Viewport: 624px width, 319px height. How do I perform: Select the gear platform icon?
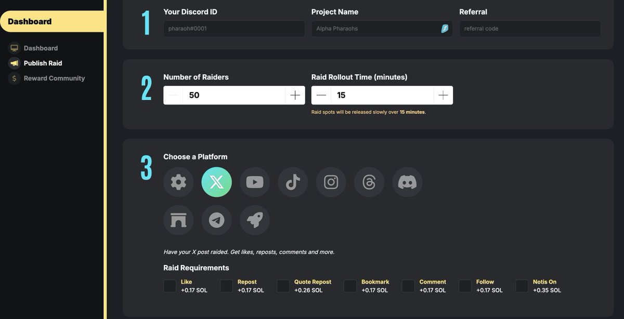(178, 182)
